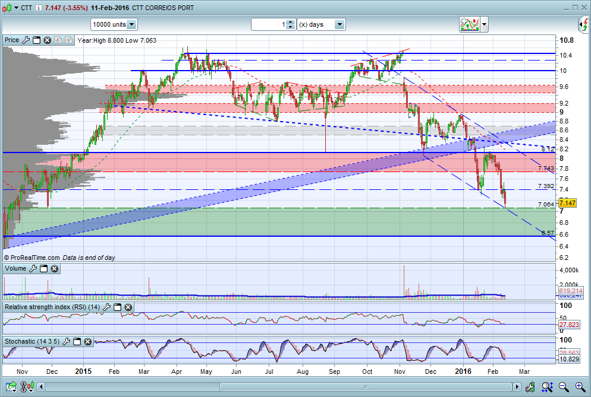Open RSI indicator settings wrench
The width and height of the screenshot is (591, 397).
[x=106, y=307]
